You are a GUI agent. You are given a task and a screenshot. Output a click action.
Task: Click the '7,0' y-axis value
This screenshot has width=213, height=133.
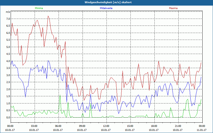8,19
